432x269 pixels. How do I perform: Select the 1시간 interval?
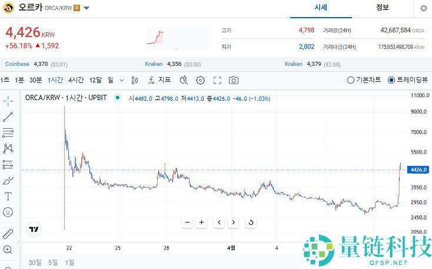click(x=55, y=80)
